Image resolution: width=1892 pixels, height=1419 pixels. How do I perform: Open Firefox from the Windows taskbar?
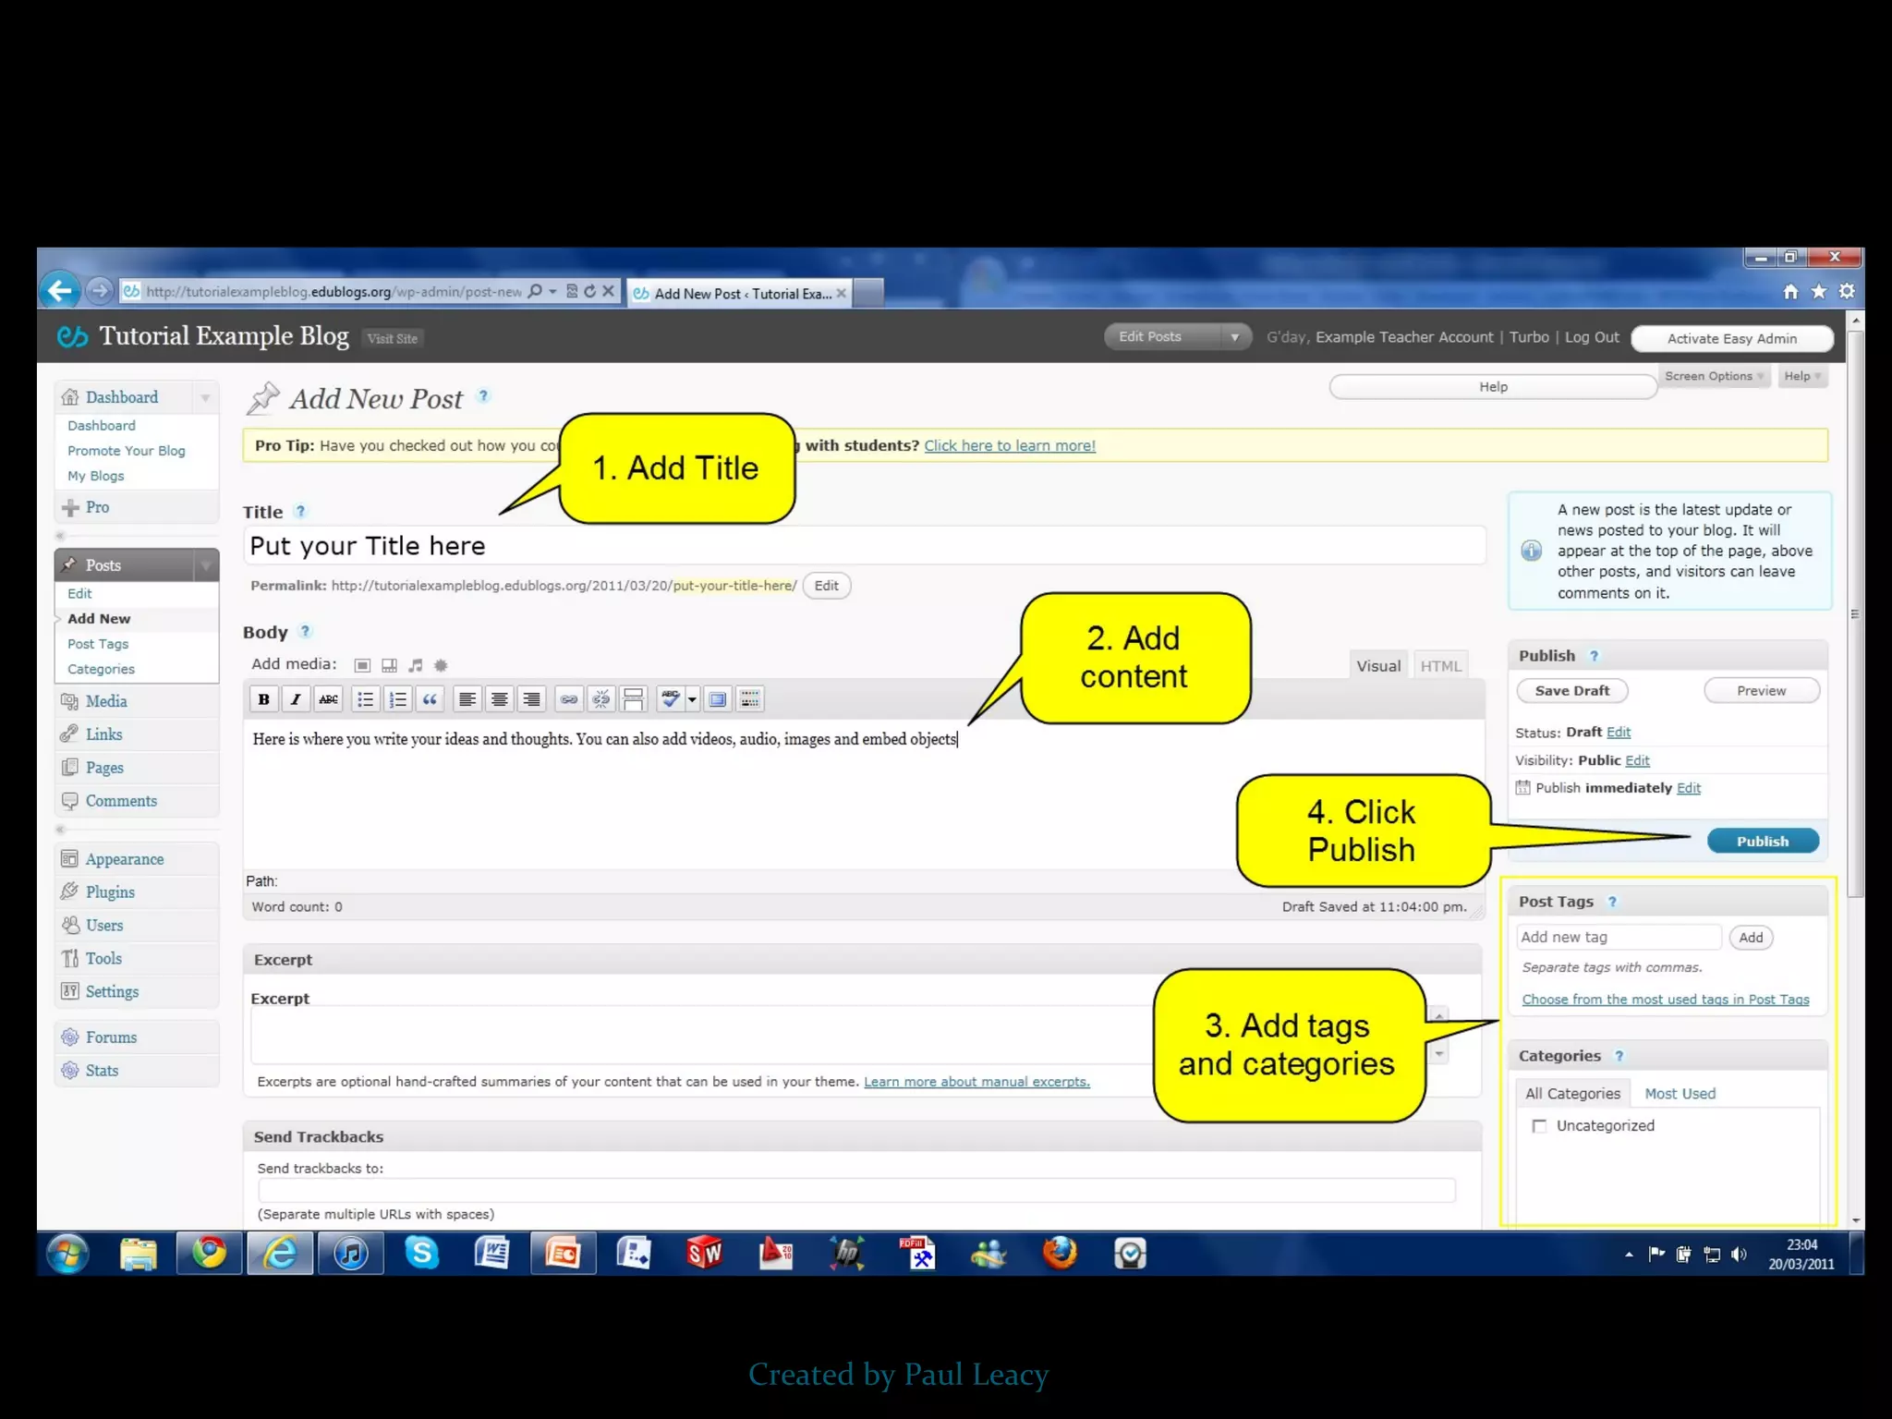click(x=1060, y=1254)
